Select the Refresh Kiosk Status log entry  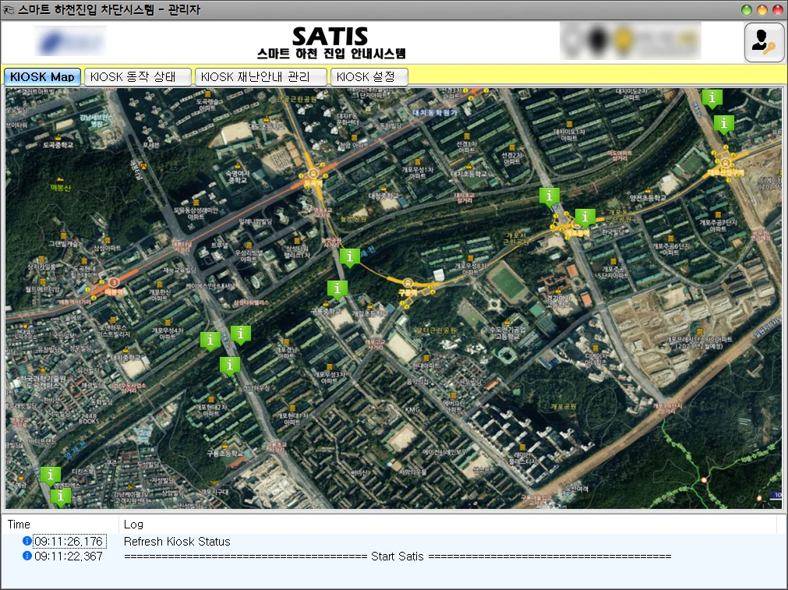click(177, 542)
